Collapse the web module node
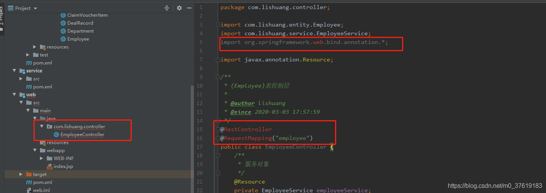The height and width of the screenshot is (193, 546). coord(14,95)
